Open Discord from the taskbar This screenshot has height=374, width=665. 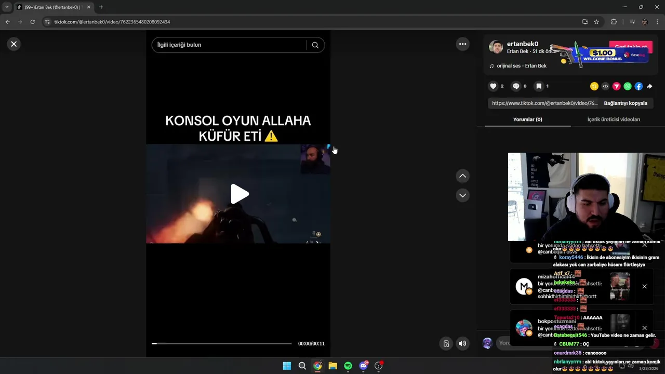click(x=363, y=366)
